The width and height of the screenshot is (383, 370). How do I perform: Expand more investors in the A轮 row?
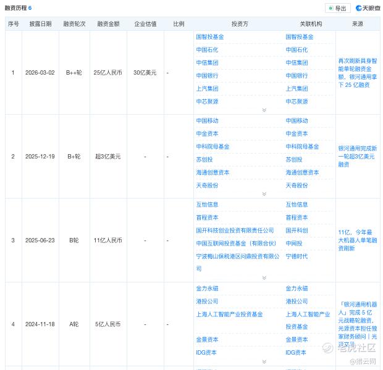(x=264, y=362)
